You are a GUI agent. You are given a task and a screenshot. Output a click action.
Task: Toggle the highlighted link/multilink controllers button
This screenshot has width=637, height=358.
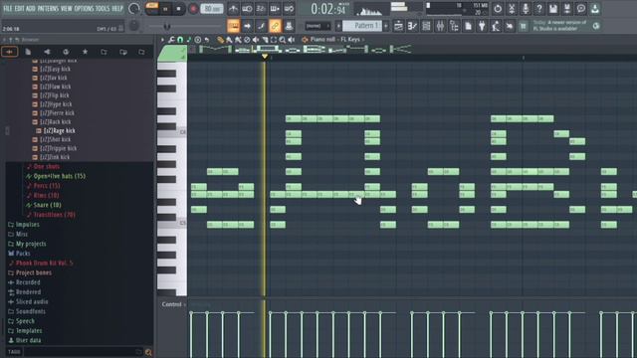click(x=275, y=26)
